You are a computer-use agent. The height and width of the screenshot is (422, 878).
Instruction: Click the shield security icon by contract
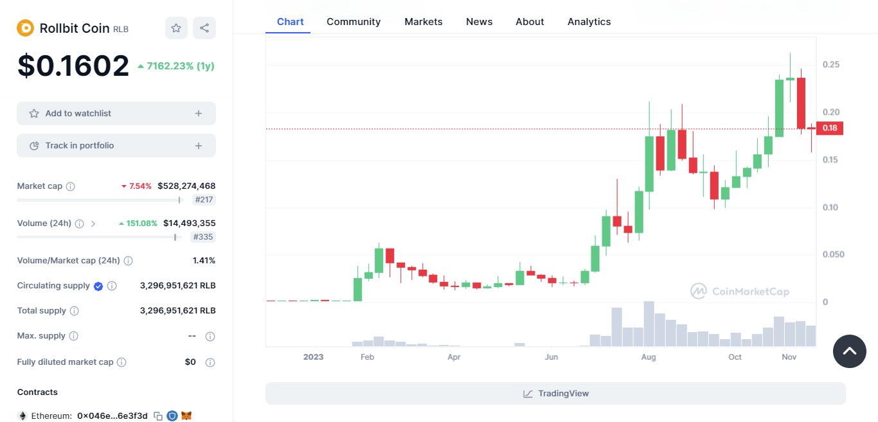tap(172, 416)
